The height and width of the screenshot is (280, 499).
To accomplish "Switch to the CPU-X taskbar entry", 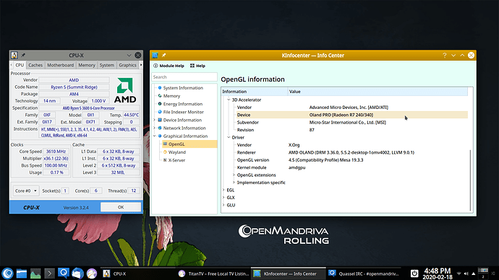I will 138,274.
